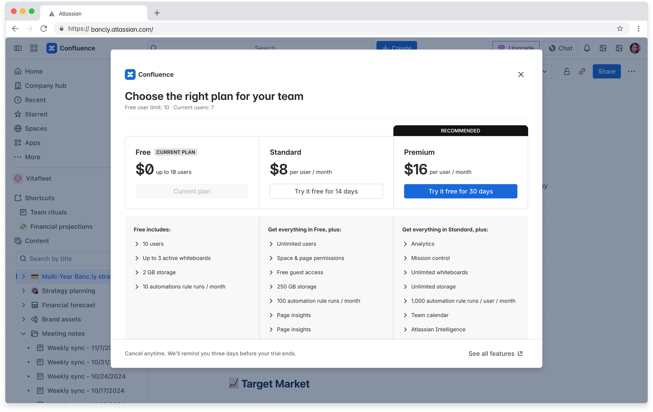This screenshot has width=653, height=412.
Task: Click the notifications bell icon
Action: [587, 48]
